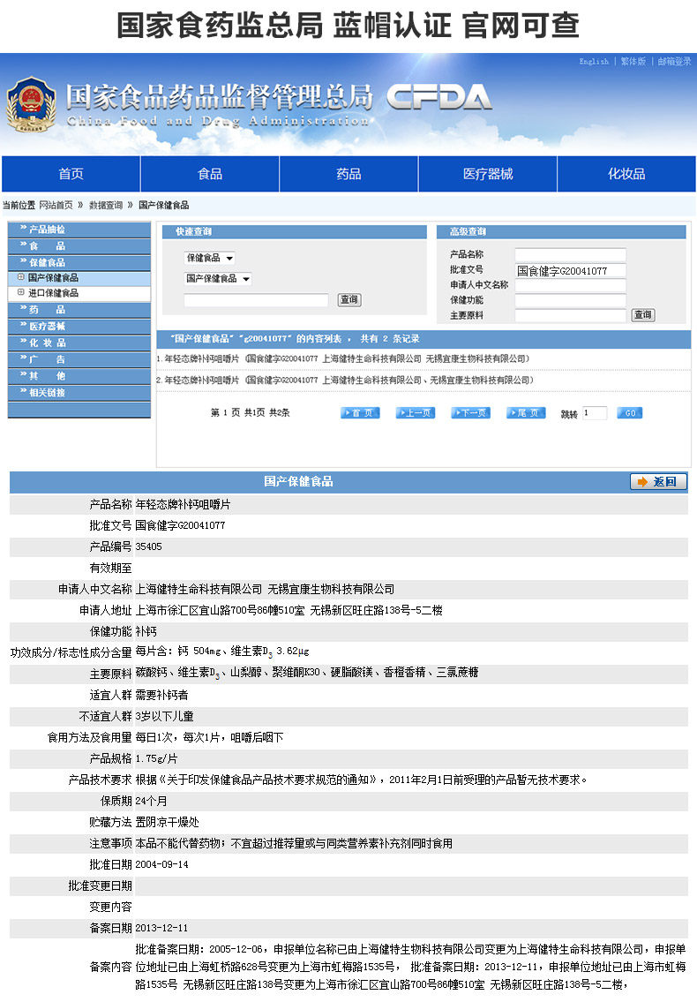Screen dimensions: 697x1002
Task: Expand the 医疗器械 sidebar section
Action: click(x=79, y=327)
